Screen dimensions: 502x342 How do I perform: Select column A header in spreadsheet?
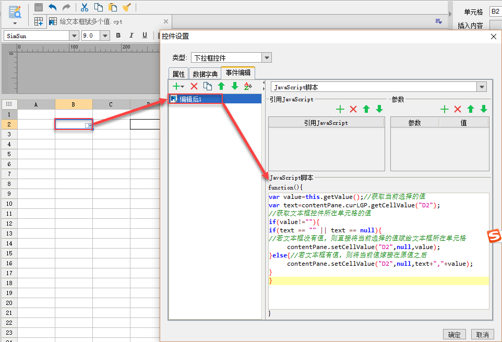coord(36,104)
